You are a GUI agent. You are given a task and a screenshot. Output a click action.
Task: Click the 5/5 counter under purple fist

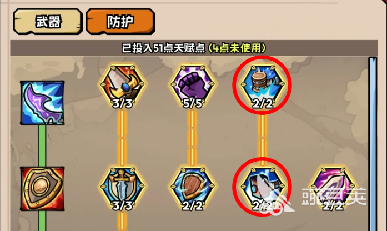(192, 103)
